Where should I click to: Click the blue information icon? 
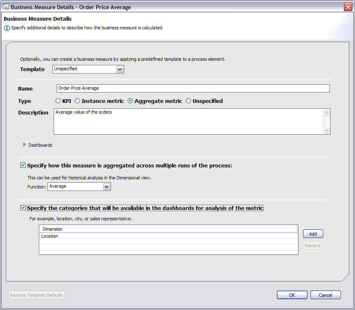pyautogui.click(x=7, y=28)
